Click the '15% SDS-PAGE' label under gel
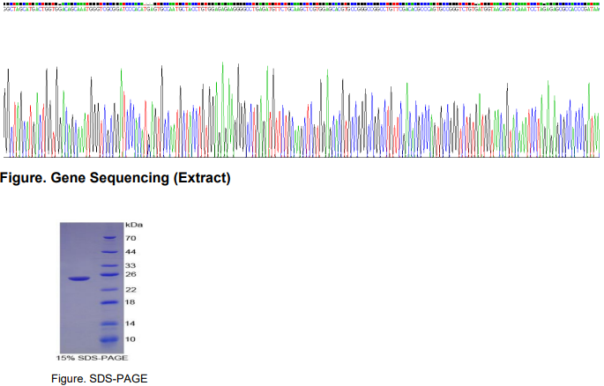The width and height of the screenshot is (604, 386). click(x=93, y=358)
